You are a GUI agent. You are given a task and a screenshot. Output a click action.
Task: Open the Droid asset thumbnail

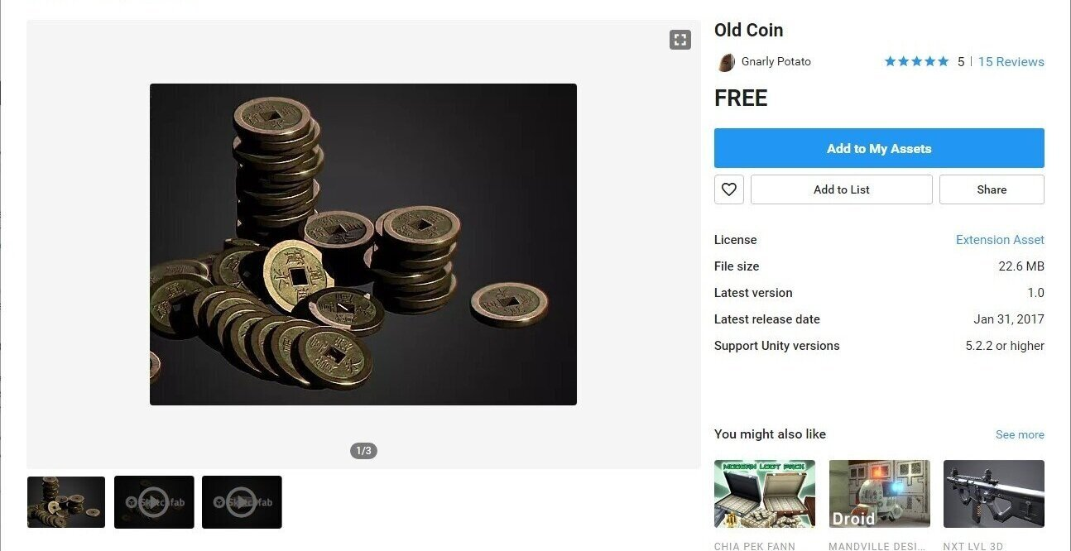(x=879, y=494)
